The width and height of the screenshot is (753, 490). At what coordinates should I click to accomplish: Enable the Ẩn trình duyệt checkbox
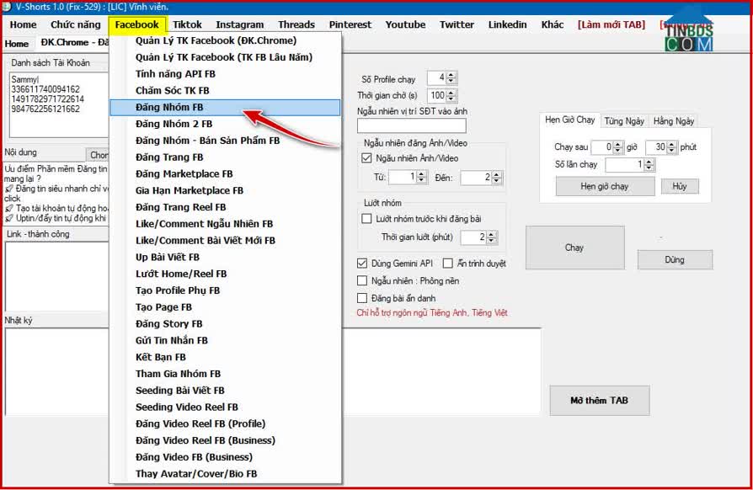448,264
